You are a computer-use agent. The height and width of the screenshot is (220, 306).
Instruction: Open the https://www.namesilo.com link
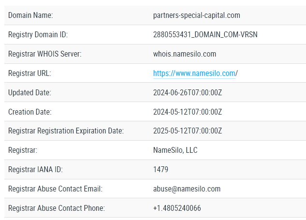pos(194,73)
